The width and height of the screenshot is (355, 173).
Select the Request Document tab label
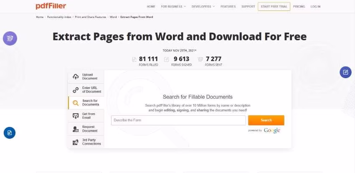90,129
